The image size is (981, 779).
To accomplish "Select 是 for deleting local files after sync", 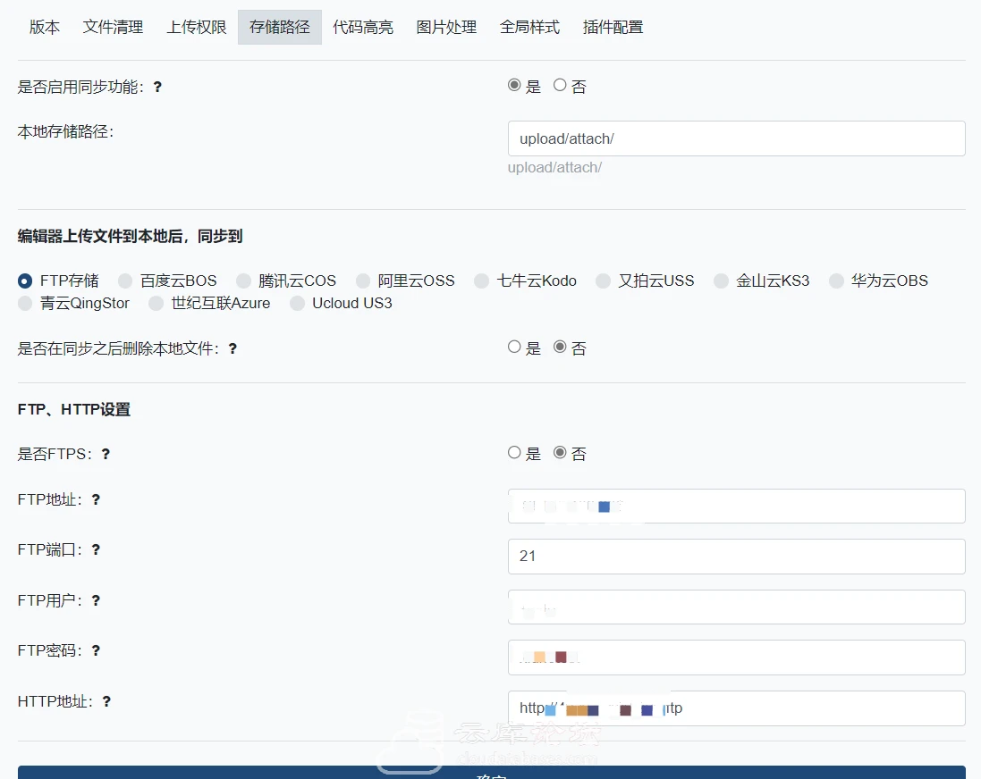I will (514, 347).
